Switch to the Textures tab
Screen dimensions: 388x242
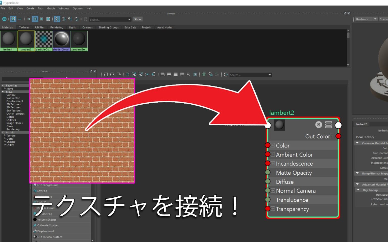[24, 27]
